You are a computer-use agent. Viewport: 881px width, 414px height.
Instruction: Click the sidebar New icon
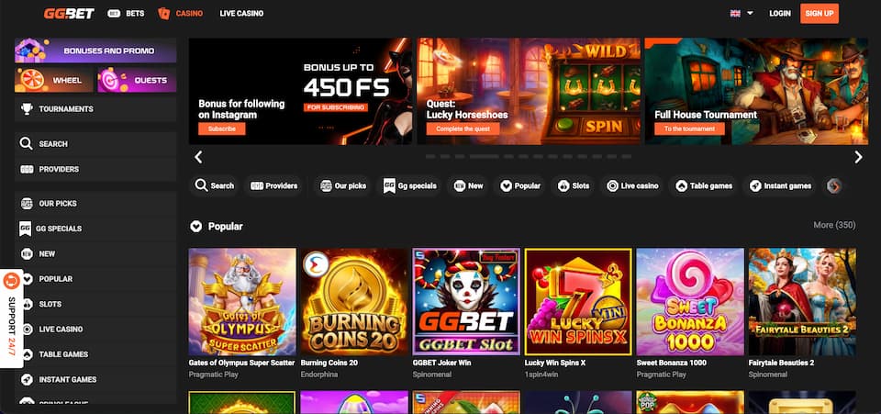[x=27, y=254]
